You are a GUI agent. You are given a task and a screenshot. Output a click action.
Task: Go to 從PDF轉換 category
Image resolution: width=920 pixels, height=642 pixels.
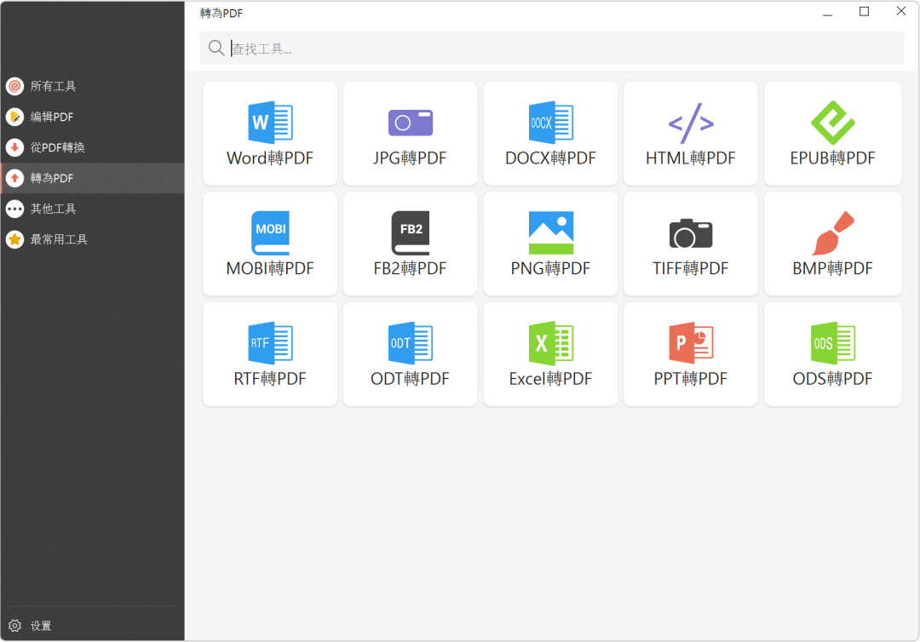click(92, 147)
